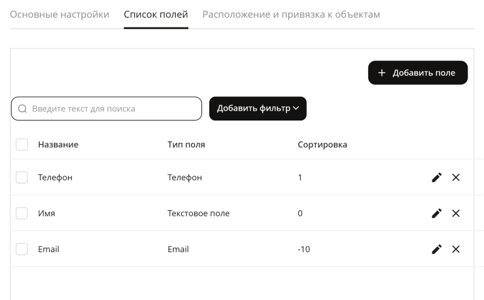Edit the Имя field with pencil icon
Image resolution: width=484 pixels, height=300 pixels.
[436, 214]
